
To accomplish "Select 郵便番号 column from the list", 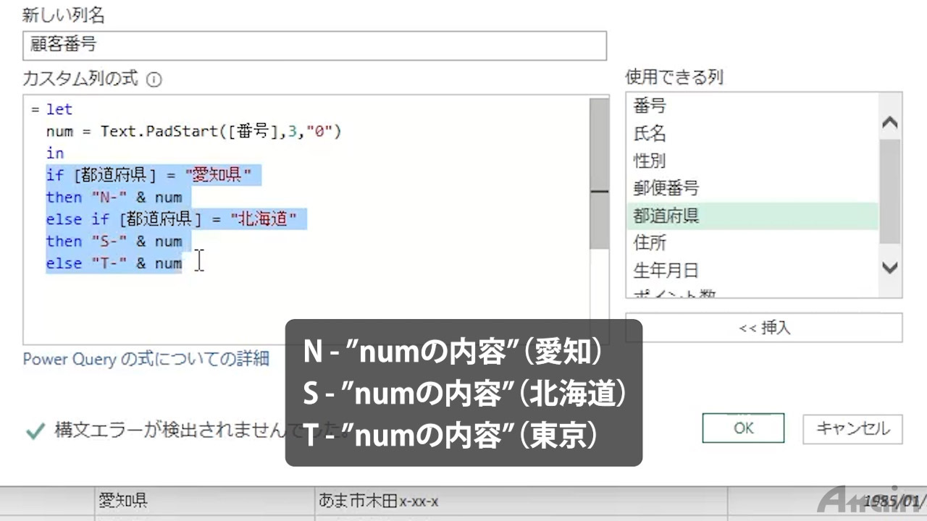I will click(666, 188).
